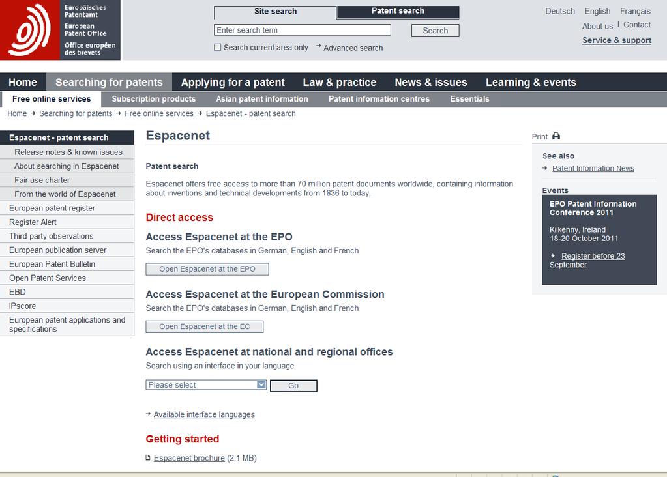This screenshot has height=477, width=667.
Task: Open the EBD sidebar item
Action: coord(67,292)
